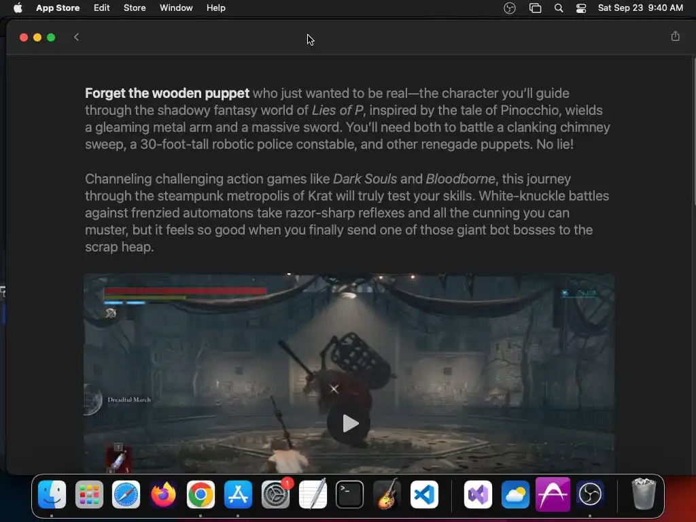Launch Firefox from the Dock

[x=163, y=495]
